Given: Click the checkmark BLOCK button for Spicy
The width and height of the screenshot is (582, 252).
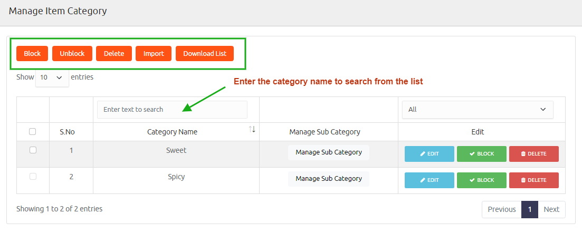Looking at the screenshot, I should (482, 180).
